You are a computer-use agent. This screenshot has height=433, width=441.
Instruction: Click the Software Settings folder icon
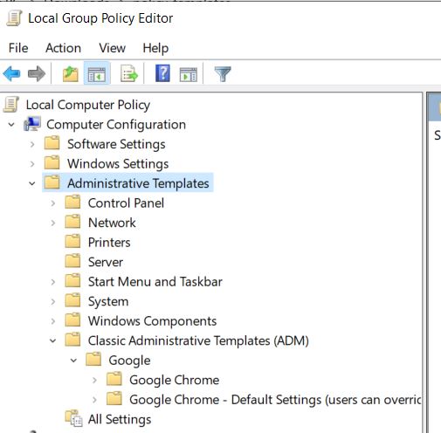tap(52, 143)
